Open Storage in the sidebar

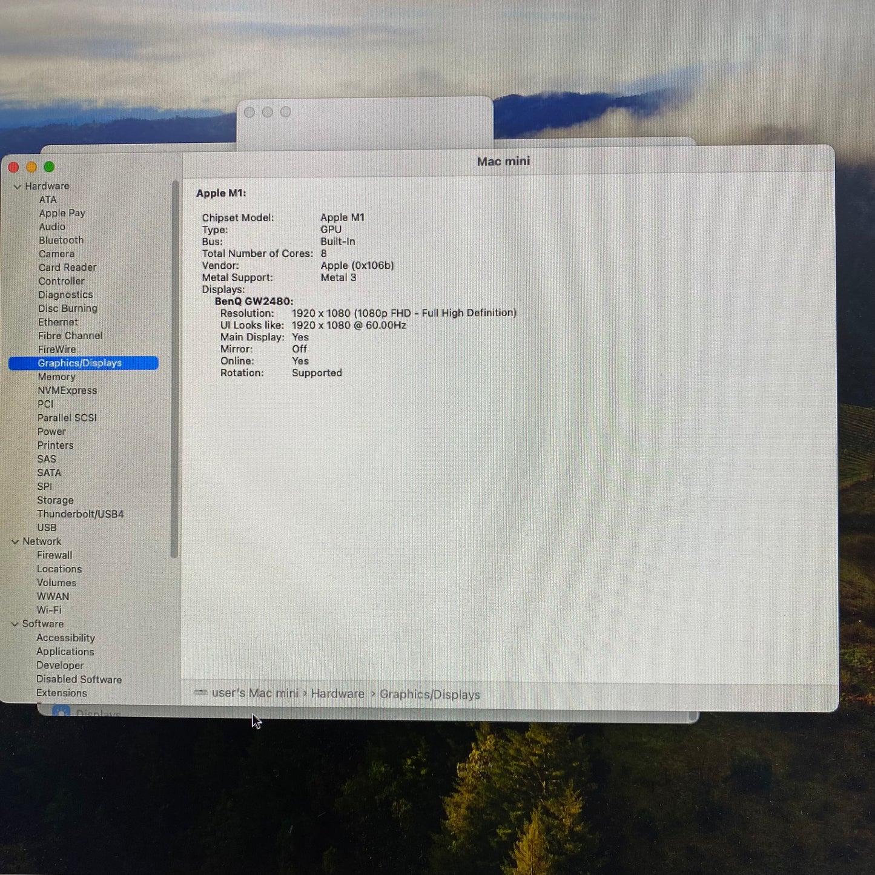point(55,501)
